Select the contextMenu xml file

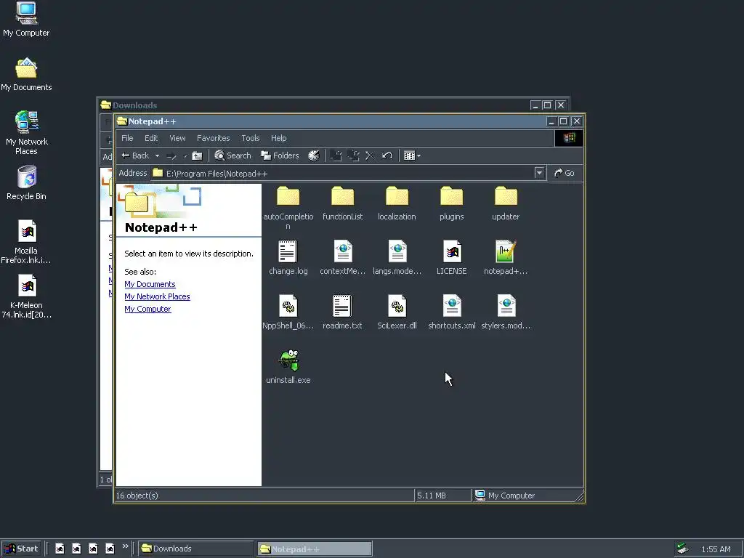(x=343, y=258)
